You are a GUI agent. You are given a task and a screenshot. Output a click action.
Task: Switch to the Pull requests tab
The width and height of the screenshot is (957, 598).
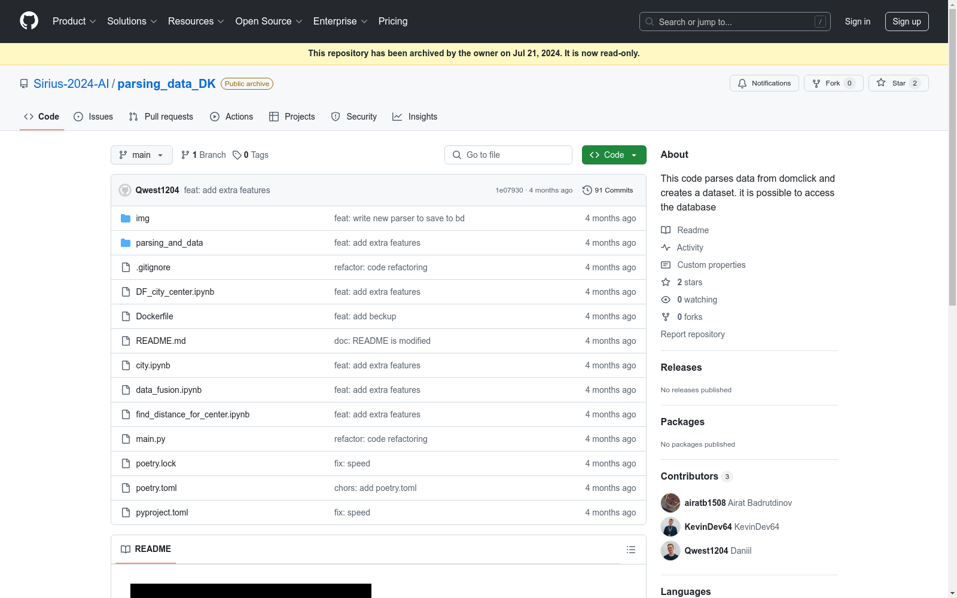pos(161,117)
